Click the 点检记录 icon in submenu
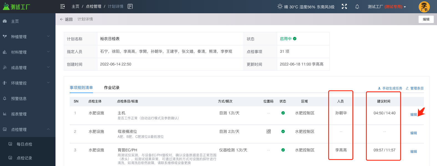The image size is (437, 166). point(10,158)
